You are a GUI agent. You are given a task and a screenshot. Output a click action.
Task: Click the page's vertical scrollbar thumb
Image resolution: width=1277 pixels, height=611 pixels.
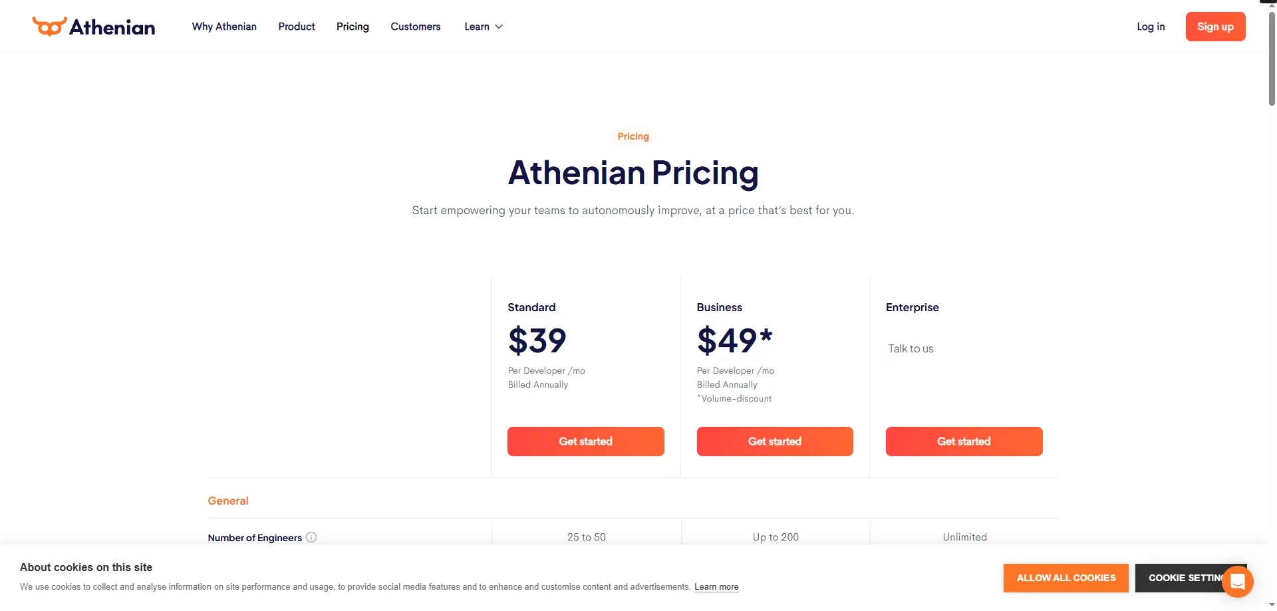[1272, 60]
